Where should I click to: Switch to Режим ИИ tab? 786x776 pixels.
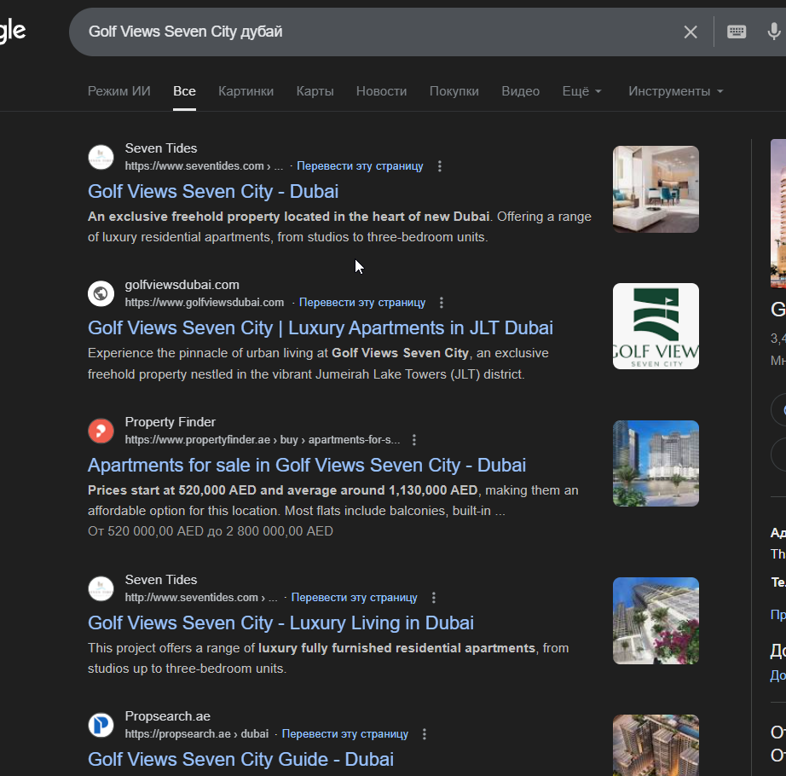(x=118, y=91)
